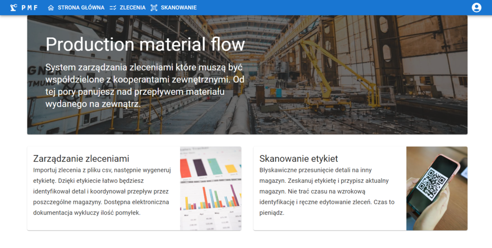Viewport: 492px width, 248px height.
Task: Open the user account avatar menu
Action: (x=476, y=8)
